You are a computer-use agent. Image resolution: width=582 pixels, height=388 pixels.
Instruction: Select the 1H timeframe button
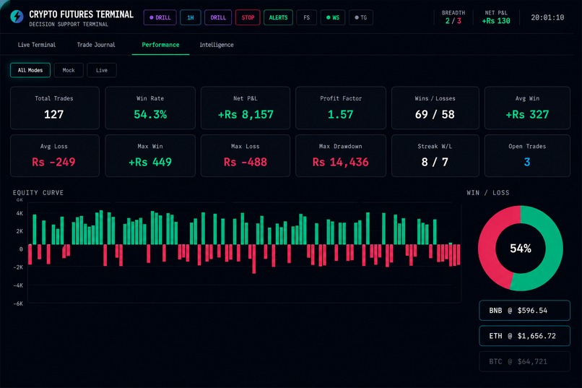pyautogui.click(x=191, y=17)
